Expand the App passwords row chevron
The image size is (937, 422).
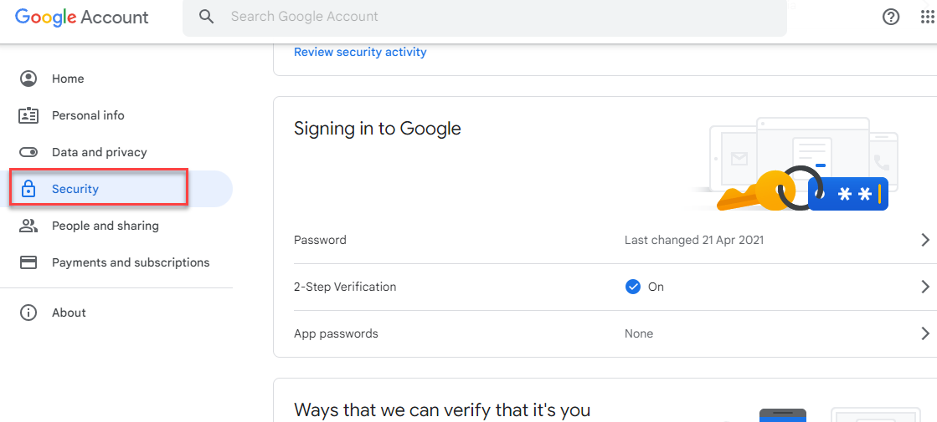click(x=925, y=333)
